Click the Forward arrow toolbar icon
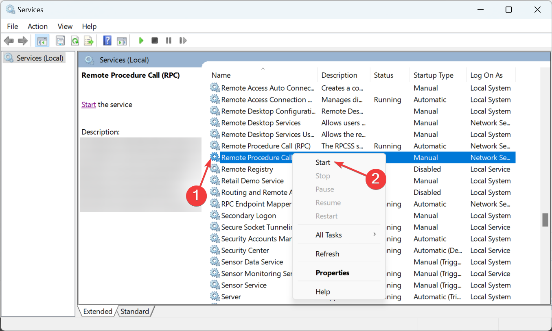The width and height of the screenshot is (552, 331). click(x=23, y=41)
